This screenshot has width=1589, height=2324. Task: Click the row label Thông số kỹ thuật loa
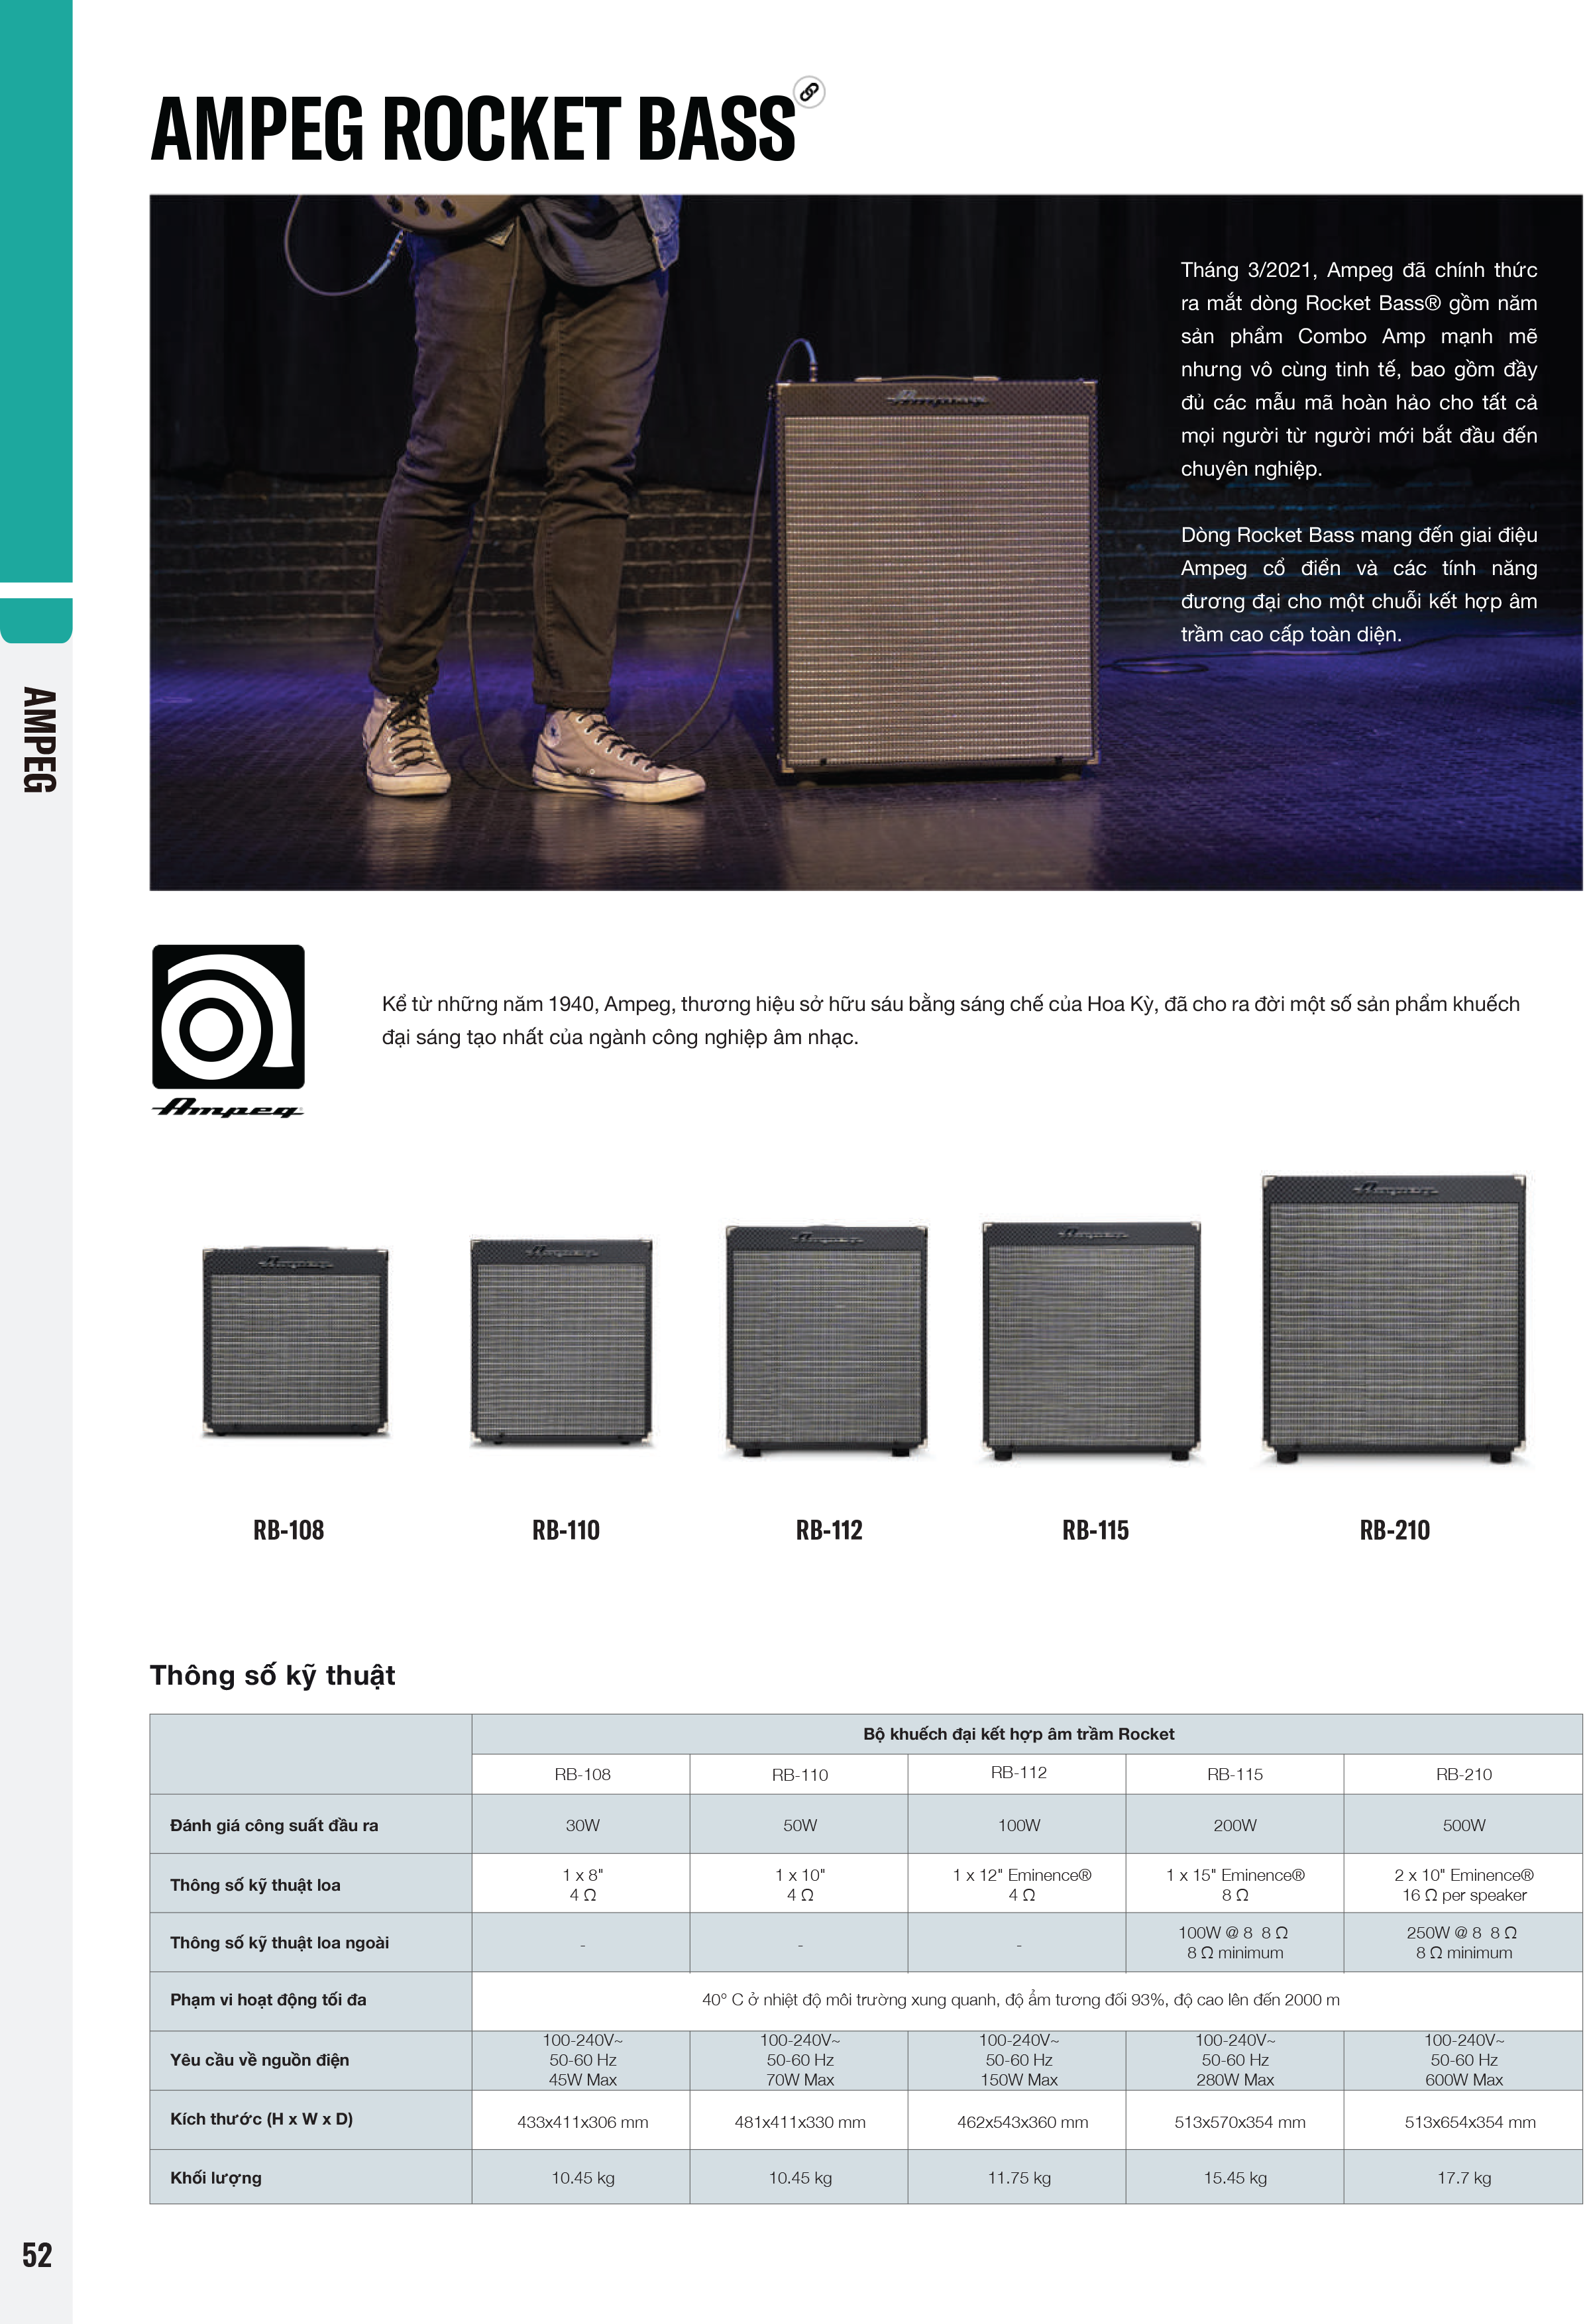tap(255, 1885)
